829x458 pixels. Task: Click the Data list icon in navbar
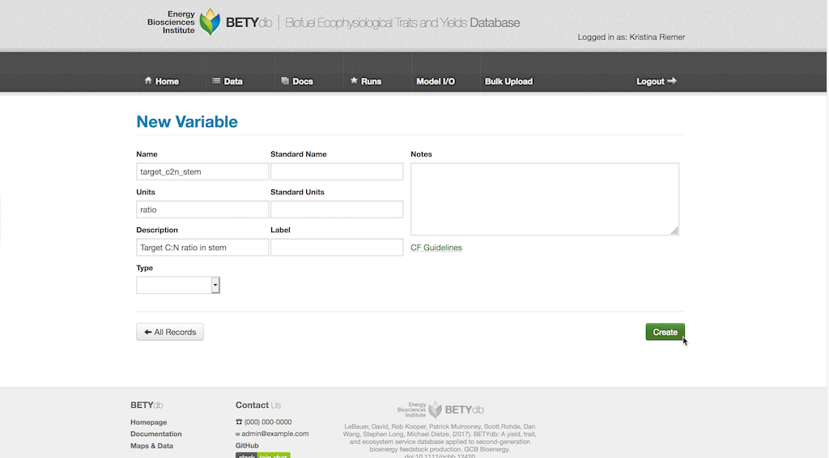coord(216,81)
